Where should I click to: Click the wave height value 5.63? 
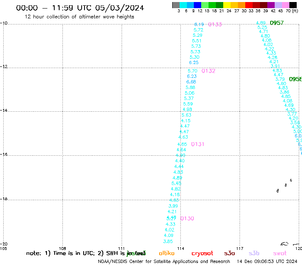(187, 115)
